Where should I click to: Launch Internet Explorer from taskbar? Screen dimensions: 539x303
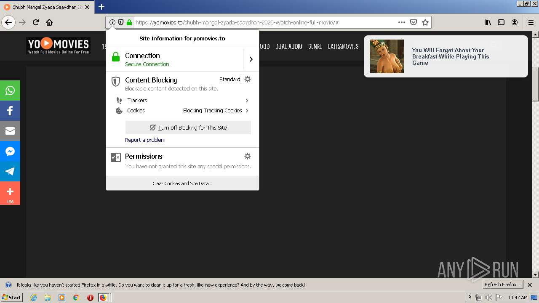(x=33, y=298)
